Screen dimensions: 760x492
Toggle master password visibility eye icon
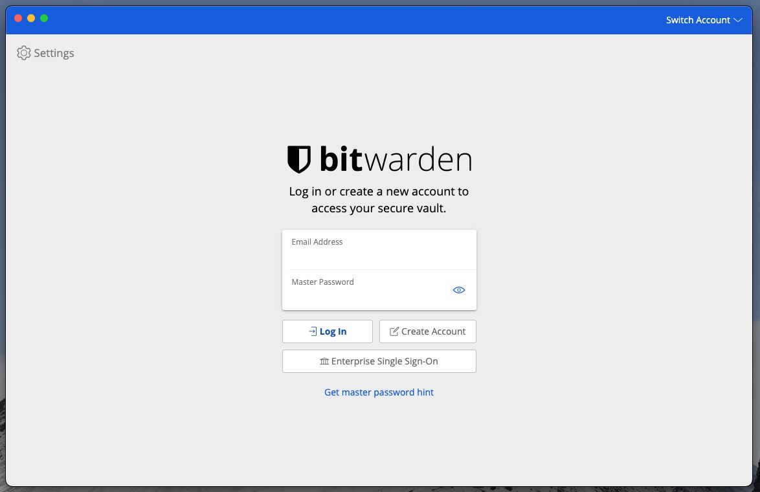pos(458,290)
